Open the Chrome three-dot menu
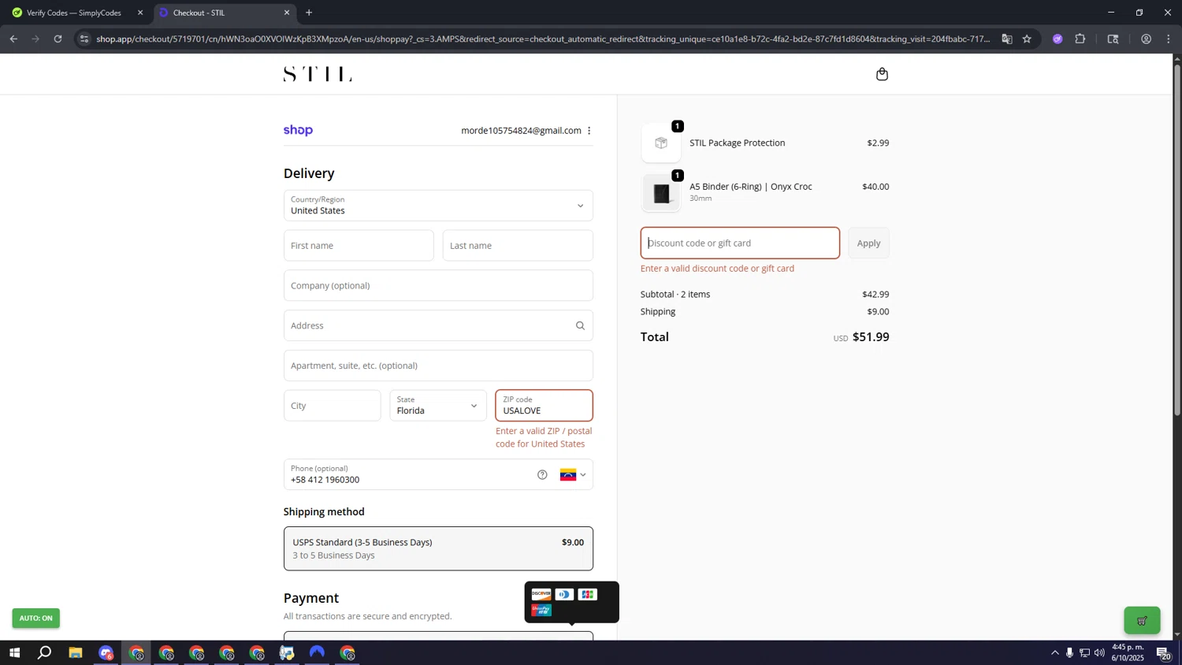1182x665 pixels. point(1169,39)
